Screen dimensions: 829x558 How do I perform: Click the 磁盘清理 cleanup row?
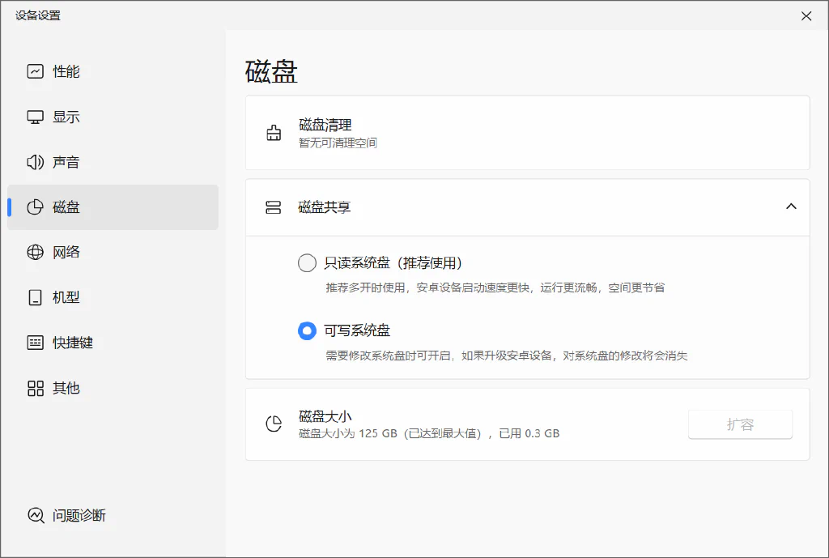528,133
